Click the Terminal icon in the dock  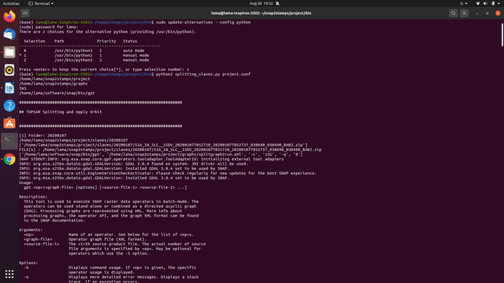tap(9, 141)
